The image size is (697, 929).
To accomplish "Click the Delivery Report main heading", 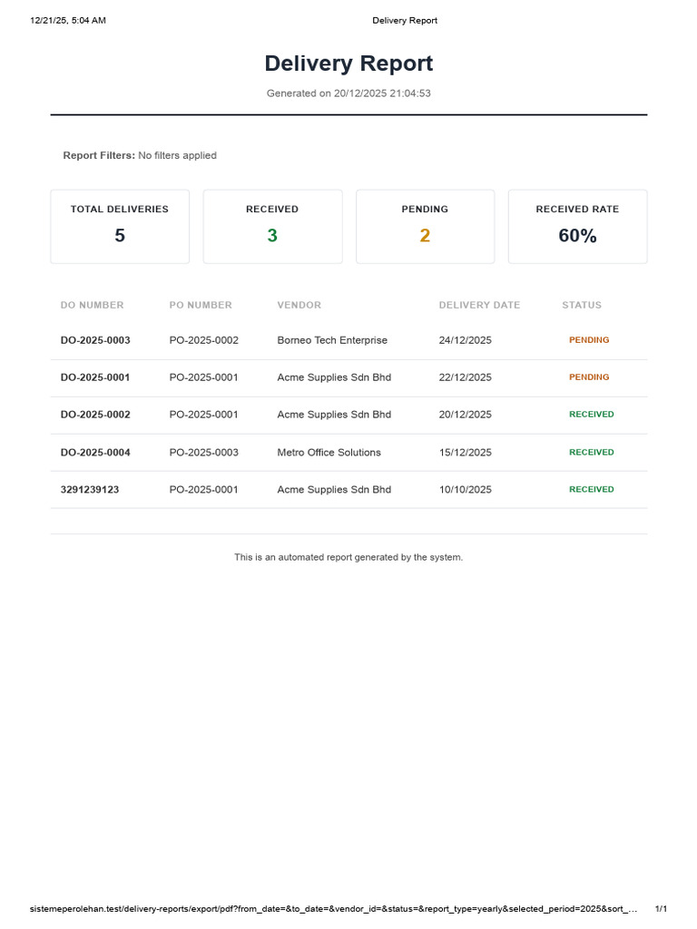I will pos(348,64).
